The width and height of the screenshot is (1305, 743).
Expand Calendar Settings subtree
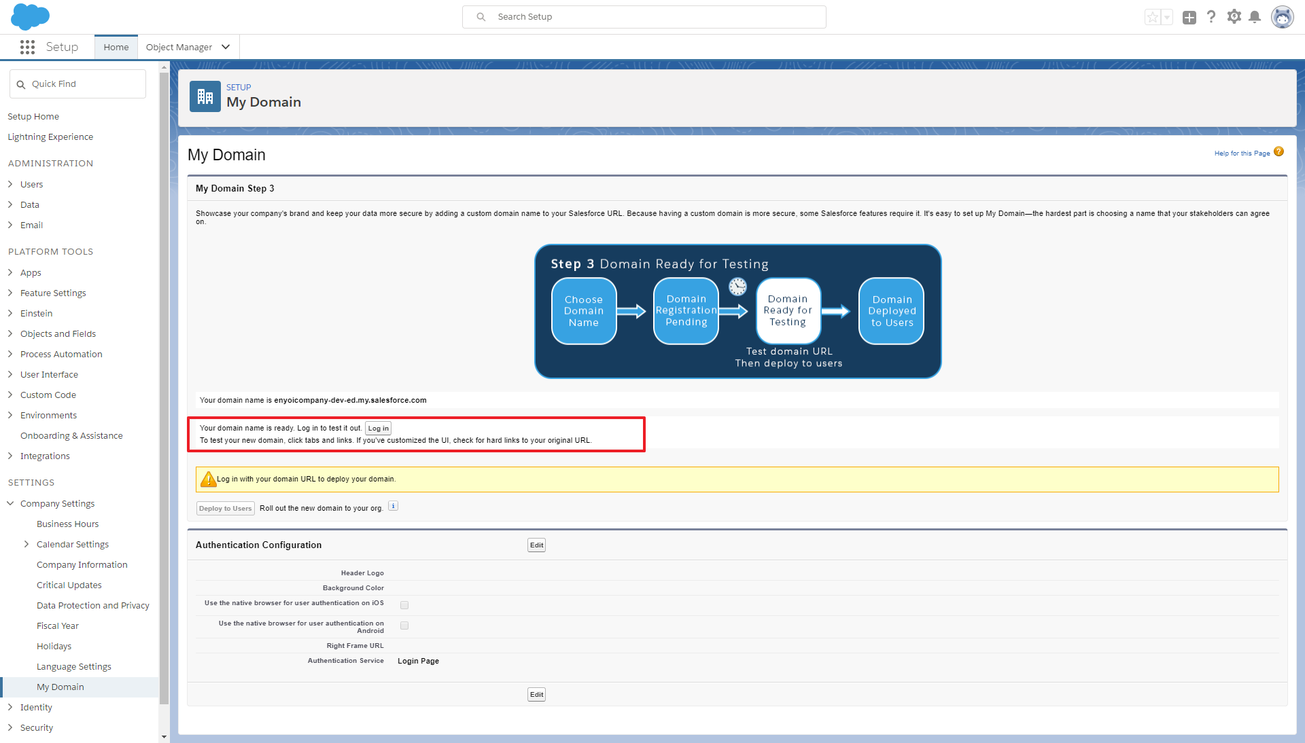[x=27, y=544]
